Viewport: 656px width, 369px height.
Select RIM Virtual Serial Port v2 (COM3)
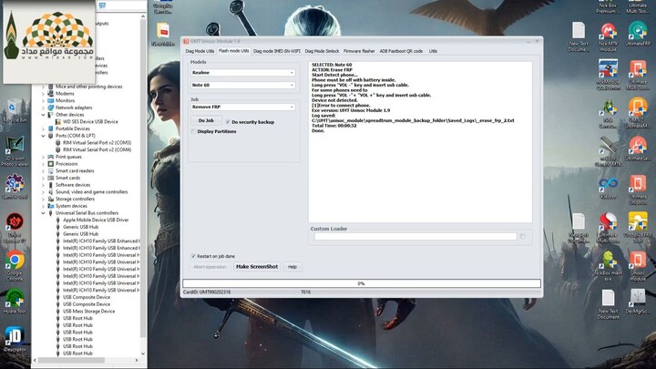97,143
